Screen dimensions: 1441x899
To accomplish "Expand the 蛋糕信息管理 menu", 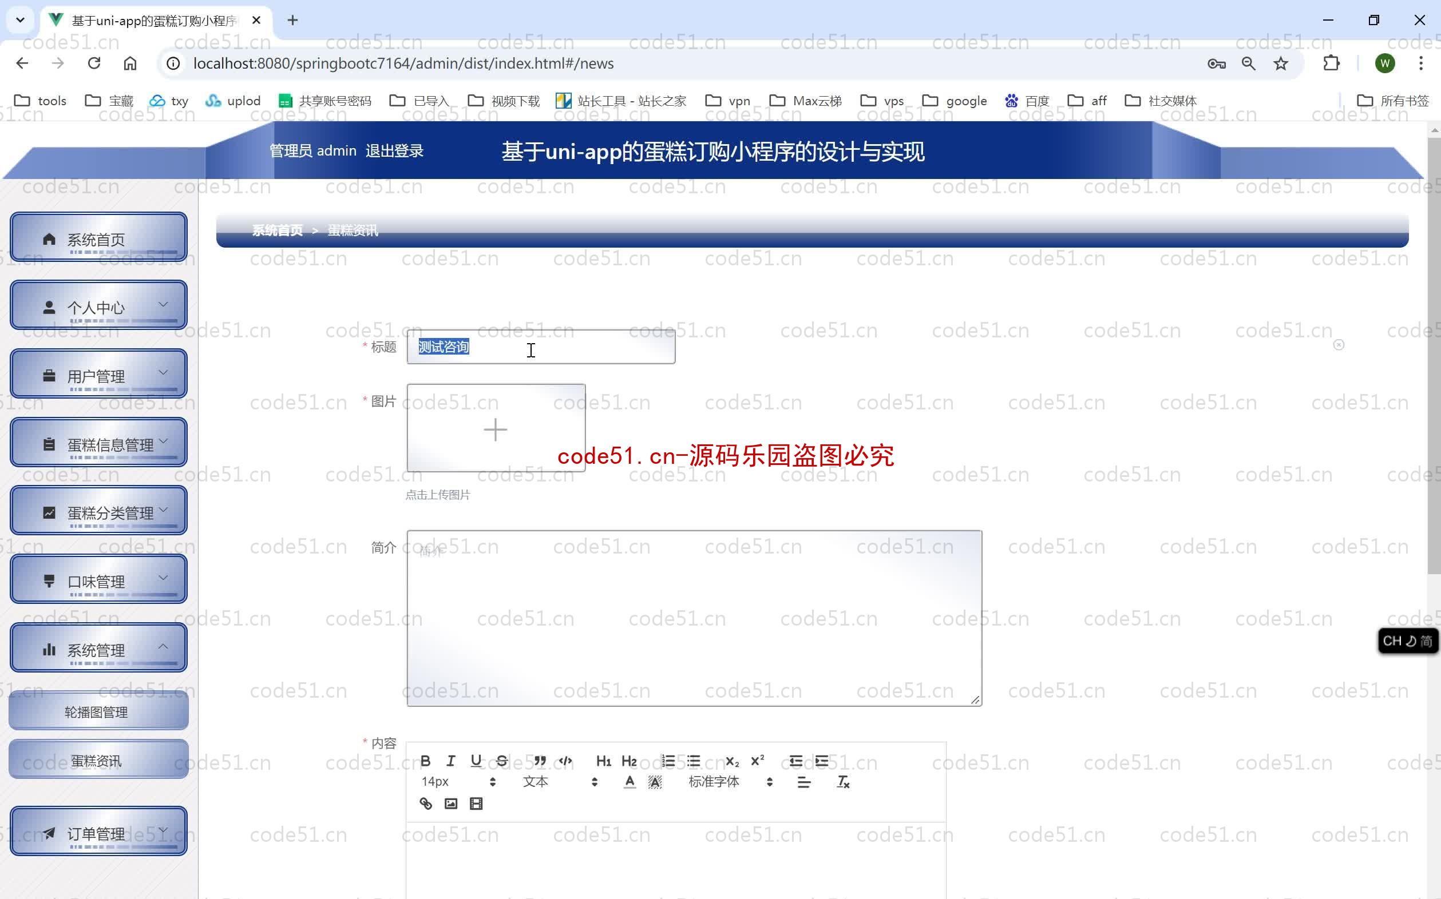I will 99,443.
